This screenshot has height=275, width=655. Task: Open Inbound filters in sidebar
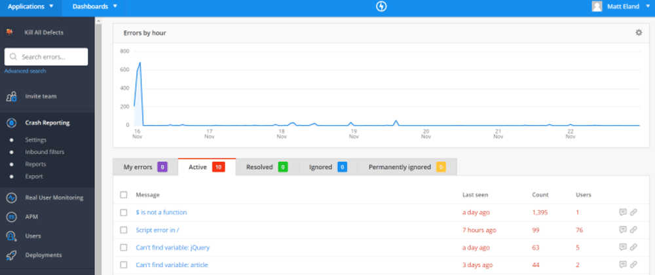point(45,152)
